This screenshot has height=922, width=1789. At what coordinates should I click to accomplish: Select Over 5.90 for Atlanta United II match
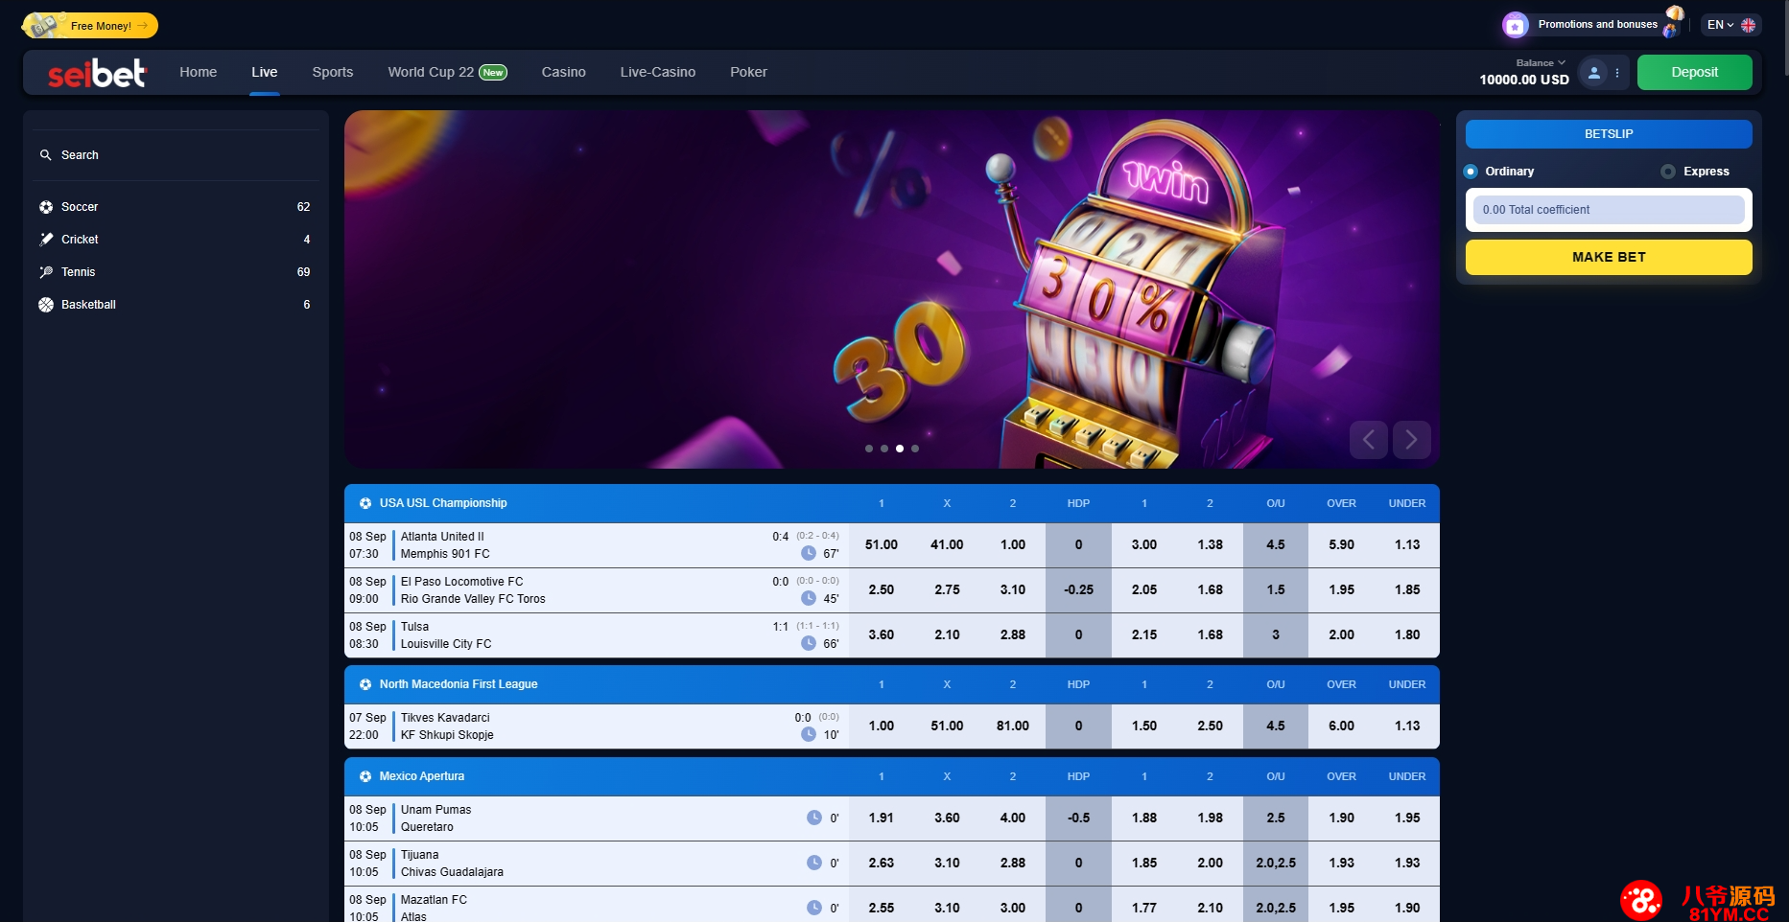(x=1342, y=545)
